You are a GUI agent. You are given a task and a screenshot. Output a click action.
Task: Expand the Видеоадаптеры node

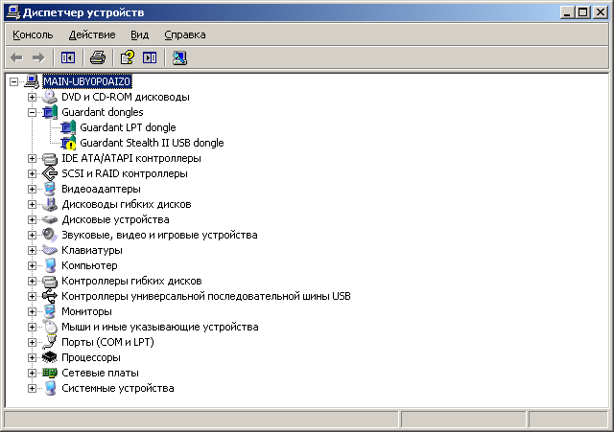coord(32,189)
